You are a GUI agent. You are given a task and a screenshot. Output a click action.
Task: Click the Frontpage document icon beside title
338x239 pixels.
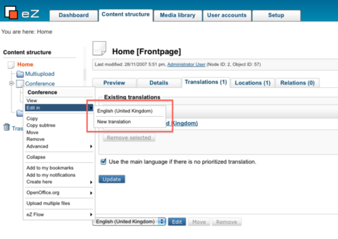pyautogui.click(x=99, y=49)
